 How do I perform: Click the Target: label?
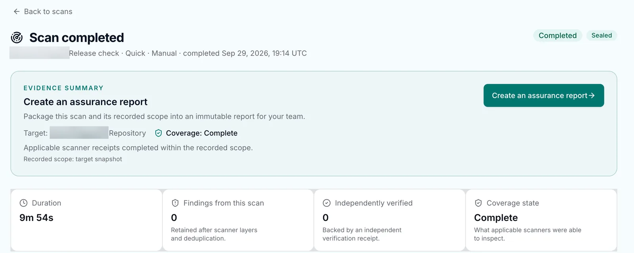(36, 133)
